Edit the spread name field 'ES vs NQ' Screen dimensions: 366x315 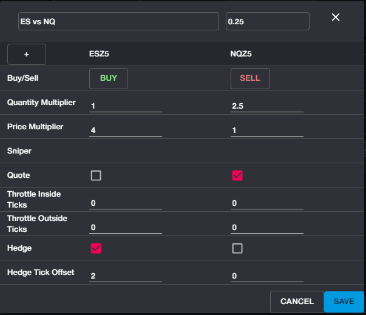pyautogui.click(x=118, y=21)
